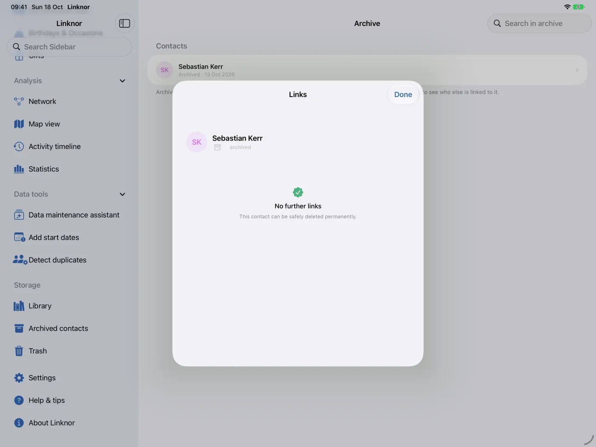Click the safely deleted permanently note
Viewport: 596px width, 447px height.
pyautogui.click(x=298, y=217)
